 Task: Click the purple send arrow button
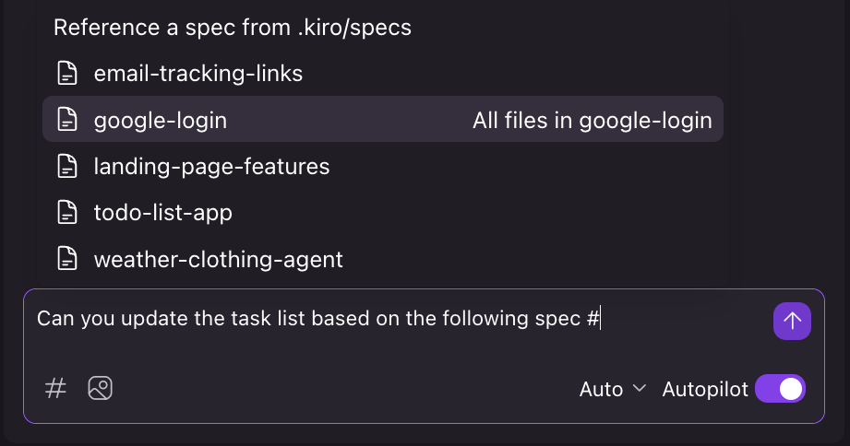click(792, 321)
